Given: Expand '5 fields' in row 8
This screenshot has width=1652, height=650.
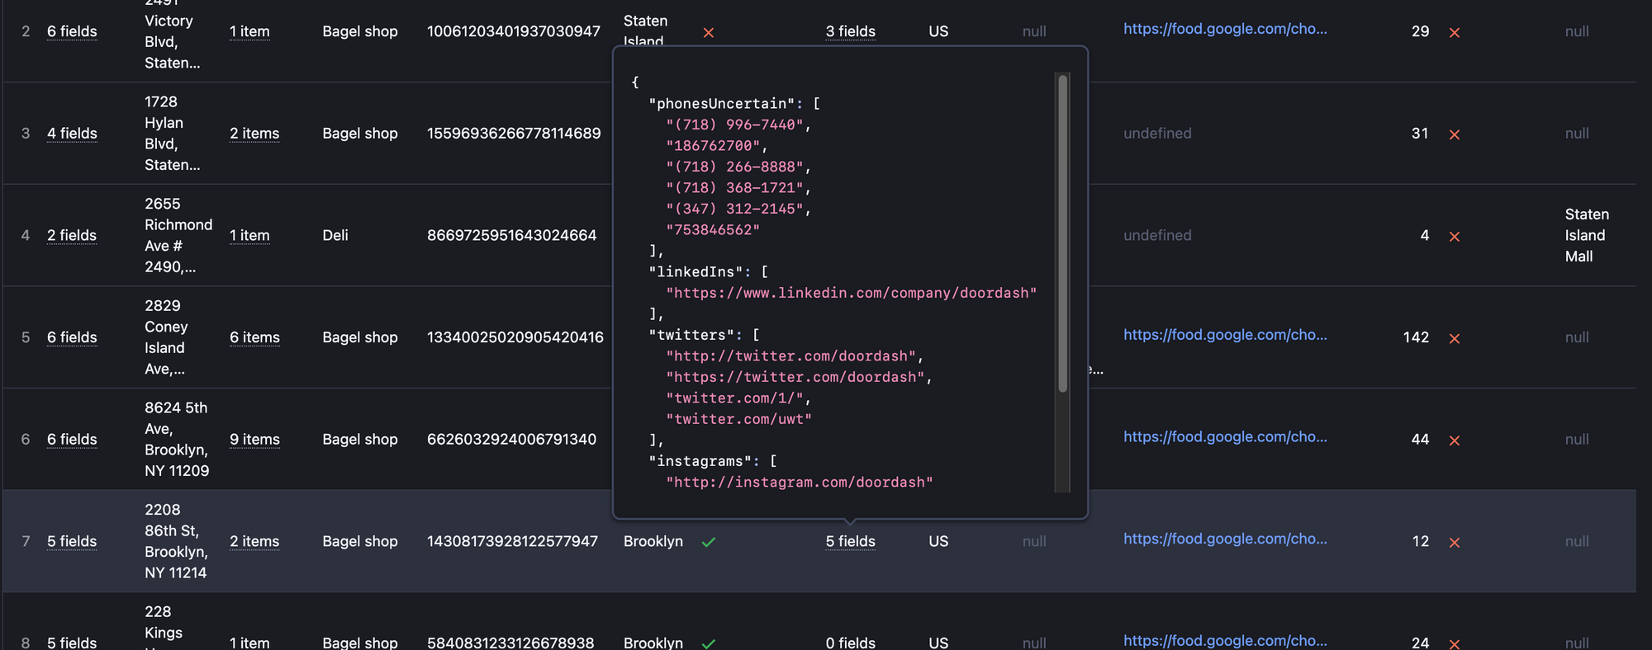Looking at the screenshot, I should click(72, 643).
